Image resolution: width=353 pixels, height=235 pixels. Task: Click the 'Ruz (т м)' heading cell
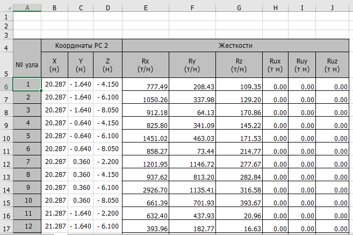tap(332, 65)
